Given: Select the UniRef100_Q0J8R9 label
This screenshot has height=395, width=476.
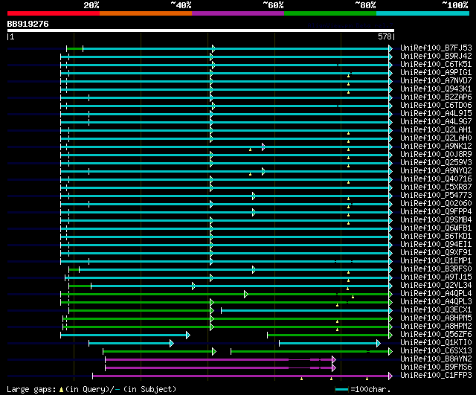Looking at the screenshot, I should click(436, 155).
